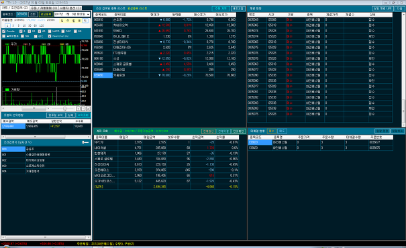Viewport: 406px width, 248px height.
Task: Select the condition row numbered 004
Action: 46,171
